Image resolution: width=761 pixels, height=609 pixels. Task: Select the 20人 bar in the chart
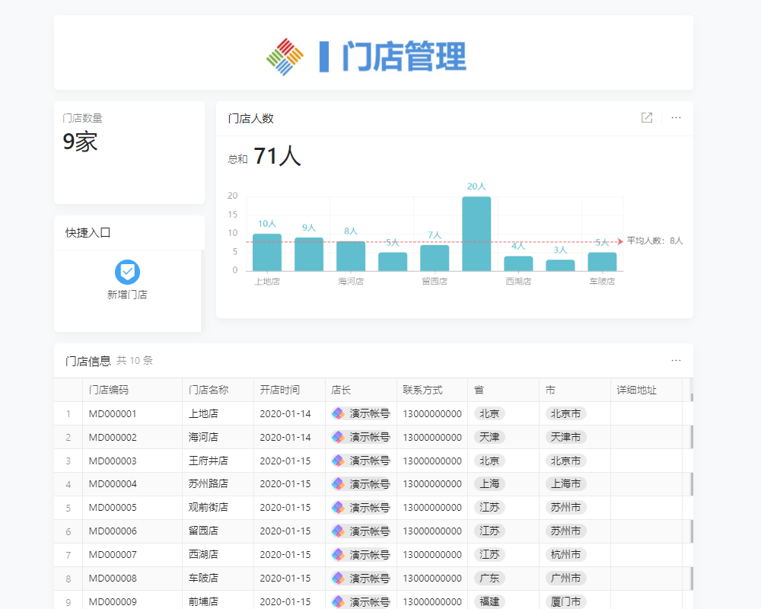tap(476, 232)
